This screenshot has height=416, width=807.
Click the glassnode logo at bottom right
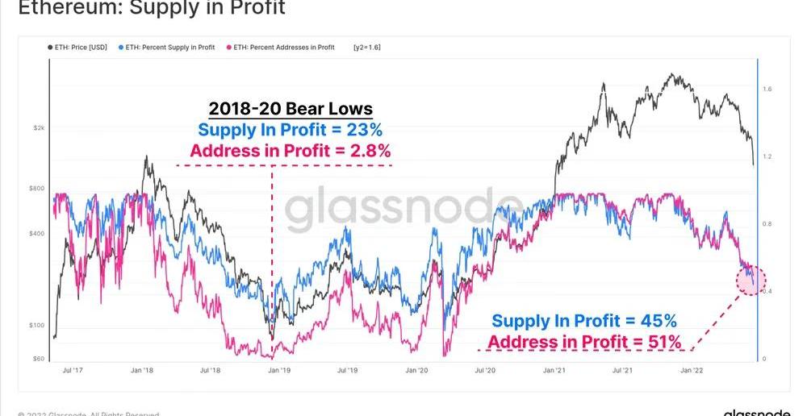tap(756, 413)
